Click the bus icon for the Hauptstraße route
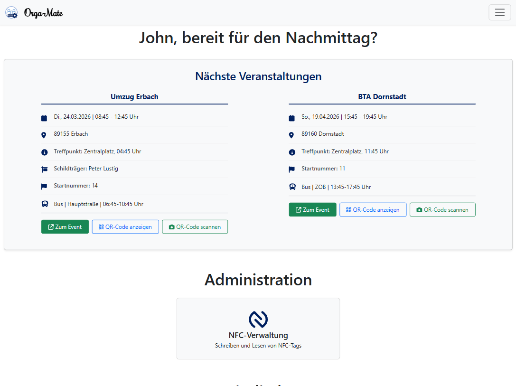The width and height of the screenshot is (516, 386). click(x=44, y=204)
